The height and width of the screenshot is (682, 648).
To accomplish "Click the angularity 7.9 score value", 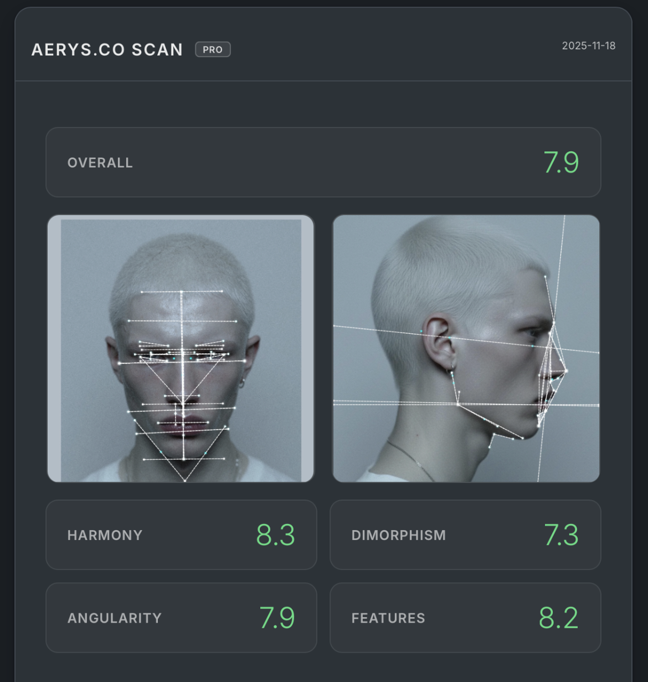I will click(x=277, y=618).
